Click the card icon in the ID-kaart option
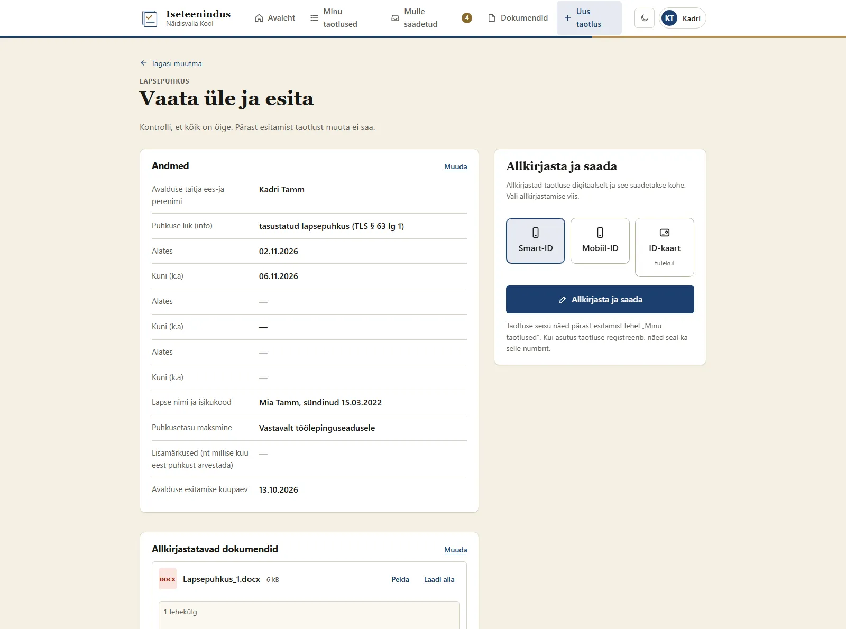The height and width of the screenshot is (629, 846). pos(665,233)
